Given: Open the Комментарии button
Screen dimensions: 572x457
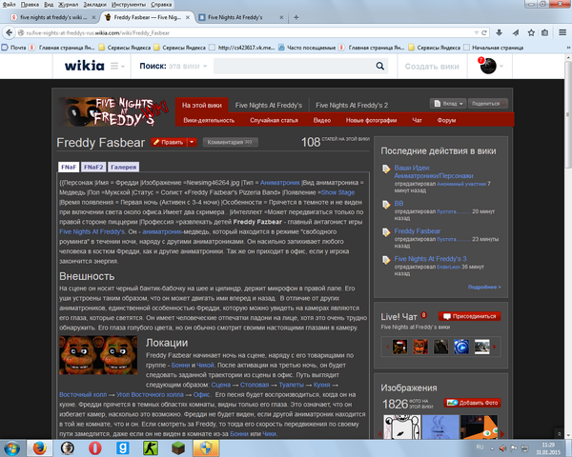Looking at the screenshot, I should point(230,142).
